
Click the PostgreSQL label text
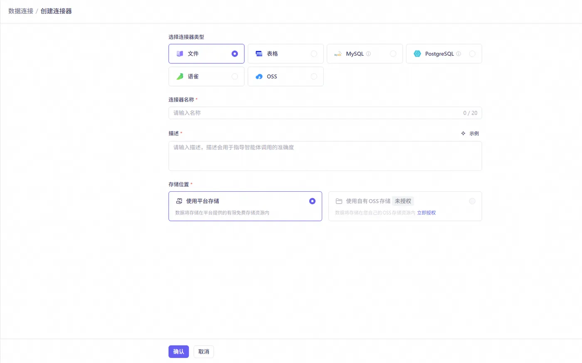tap(439, 54)
